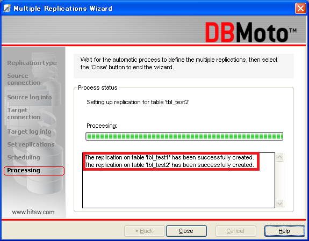Screen dimensions: 309x241
Task: Click the green Processing progress bar
Action: coord(184,136)
